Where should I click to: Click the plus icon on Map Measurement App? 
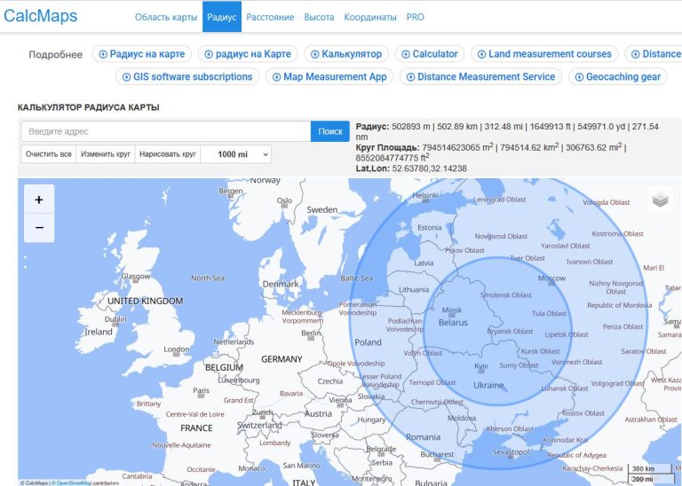pos(277,77)
